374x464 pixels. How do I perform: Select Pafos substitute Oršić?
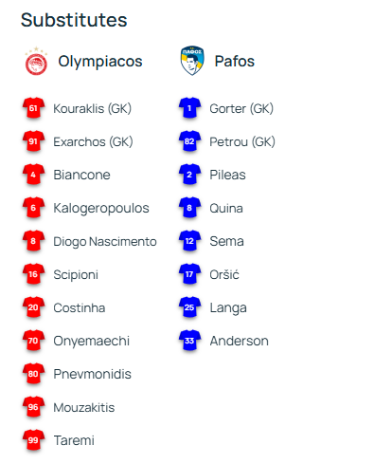tap(224, 274)
